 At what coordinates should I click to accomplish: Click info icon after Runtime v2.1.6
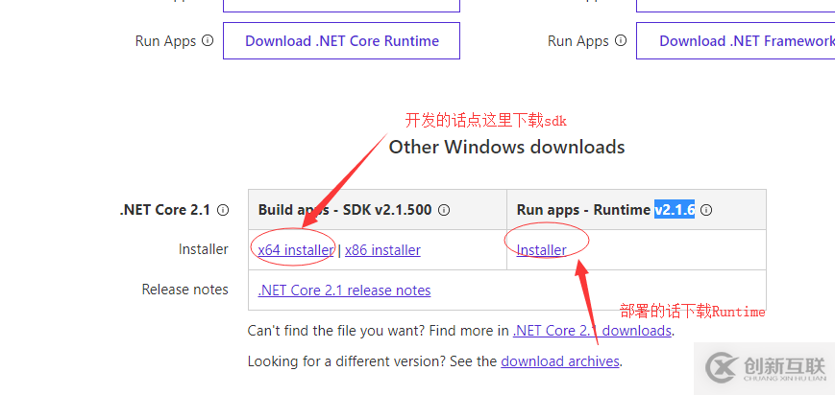pyautogui.click(x=707, y=210)
